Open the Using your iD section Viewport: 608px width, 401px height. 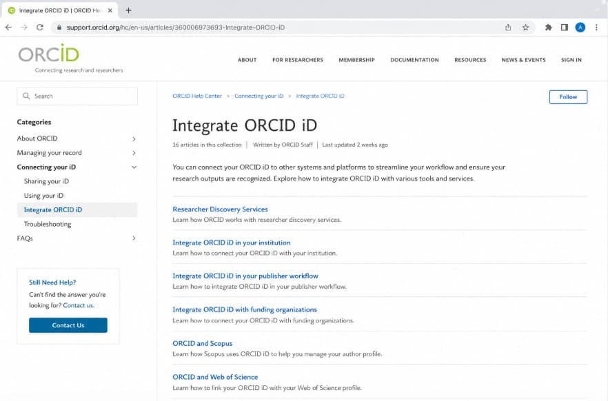43,195
